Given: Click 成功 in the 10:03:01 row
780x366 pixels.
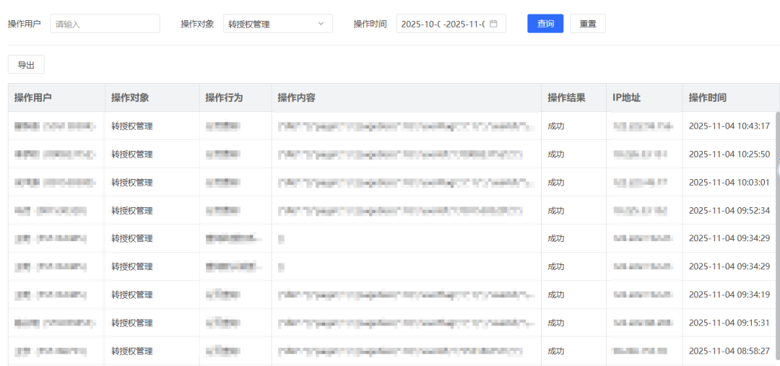Looking at the screenshot, I should point(556,183).
